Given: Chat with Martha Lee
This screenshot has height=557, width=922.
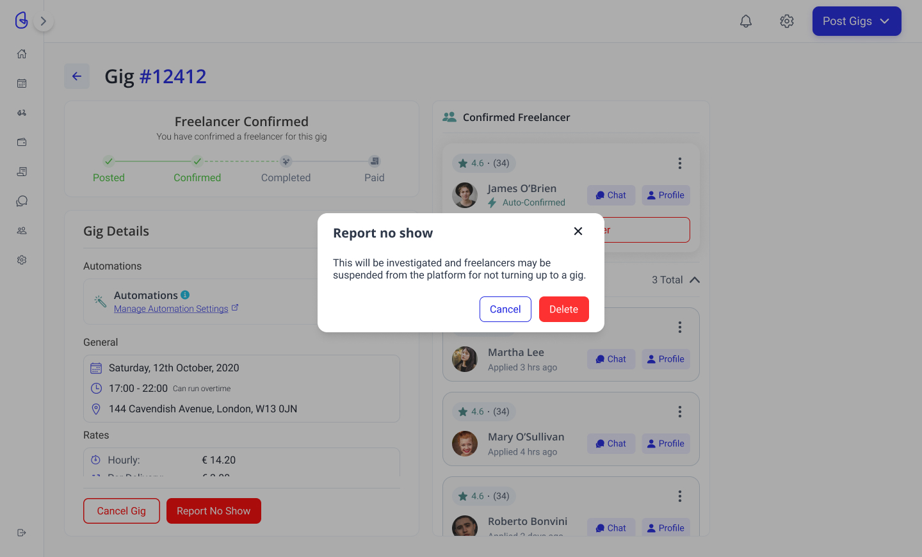Looking at the screenshot, I should (611, 359).
